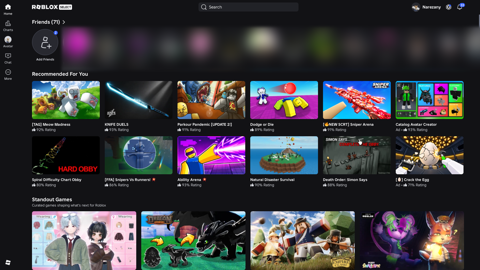Click the Roblox Select logo
The width and height of the screenshot is (480, 270).
(x=52, y=7)
